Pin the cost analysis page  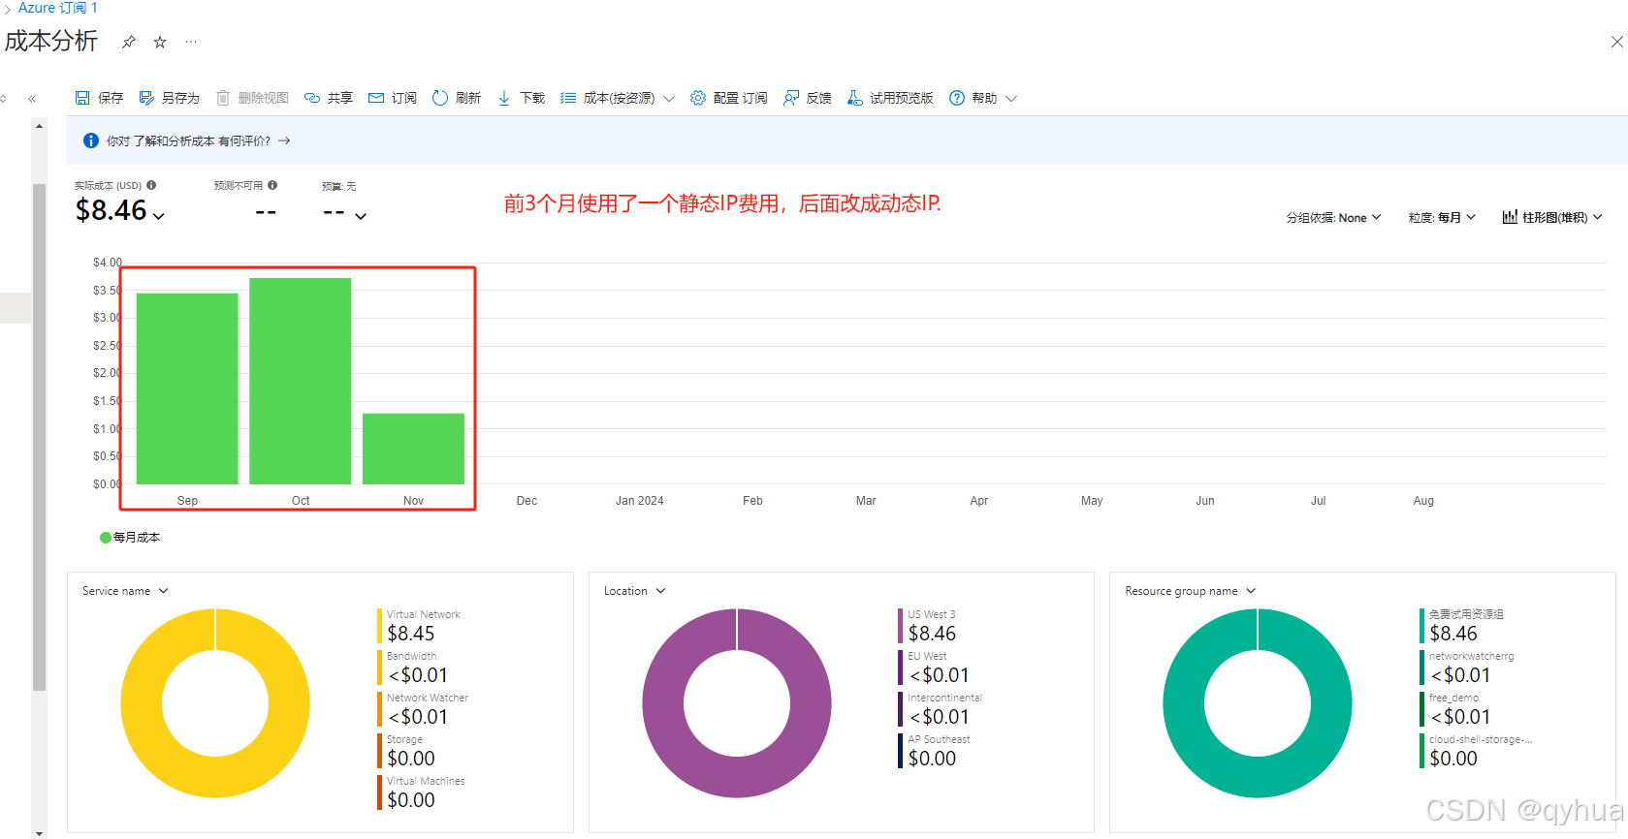[x=128, y=42]
